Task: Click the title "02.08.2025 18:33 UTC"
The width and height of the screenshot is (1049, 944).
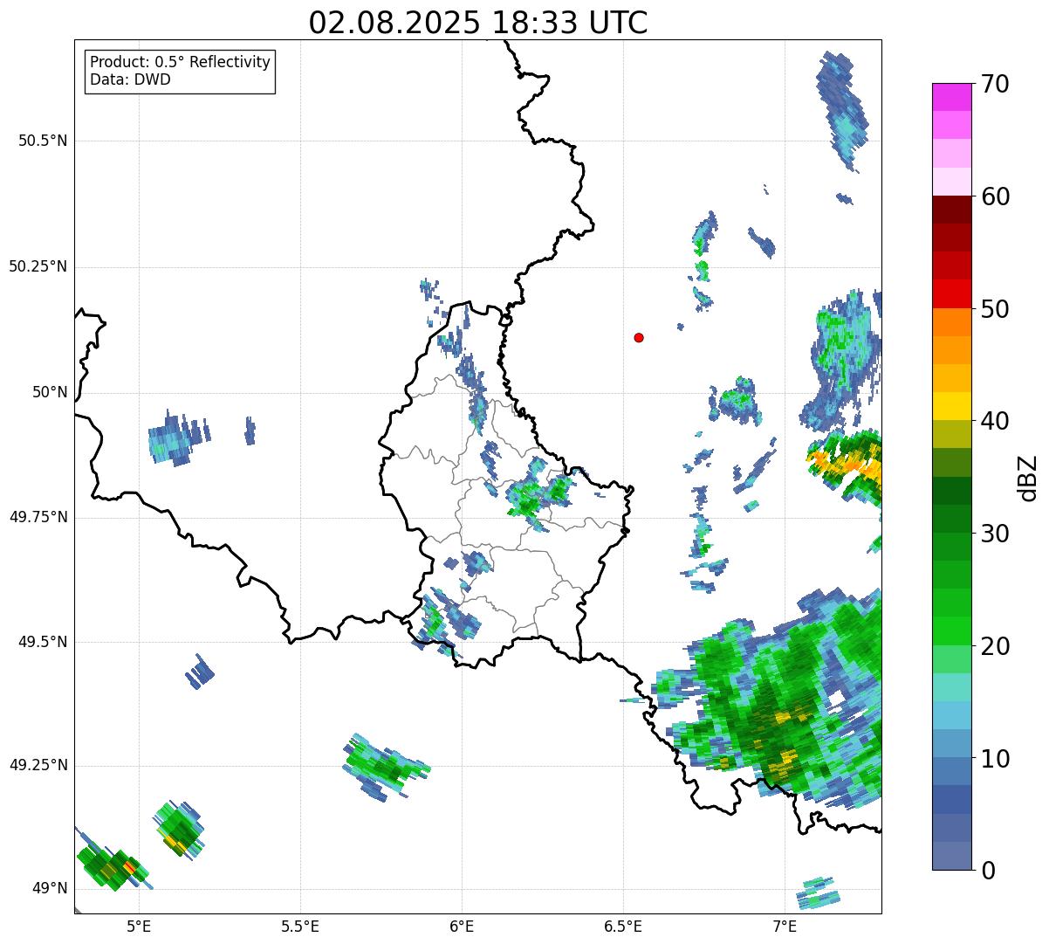Action: pos(478,23)
